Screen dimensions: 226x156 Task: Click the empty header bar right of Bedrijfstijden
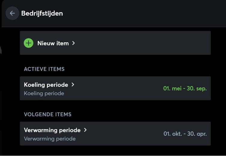[144, 13]
